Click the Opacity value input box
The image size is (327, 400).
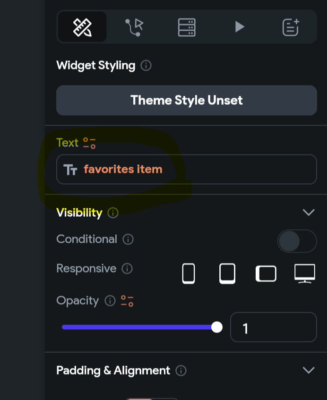[273, 327]
